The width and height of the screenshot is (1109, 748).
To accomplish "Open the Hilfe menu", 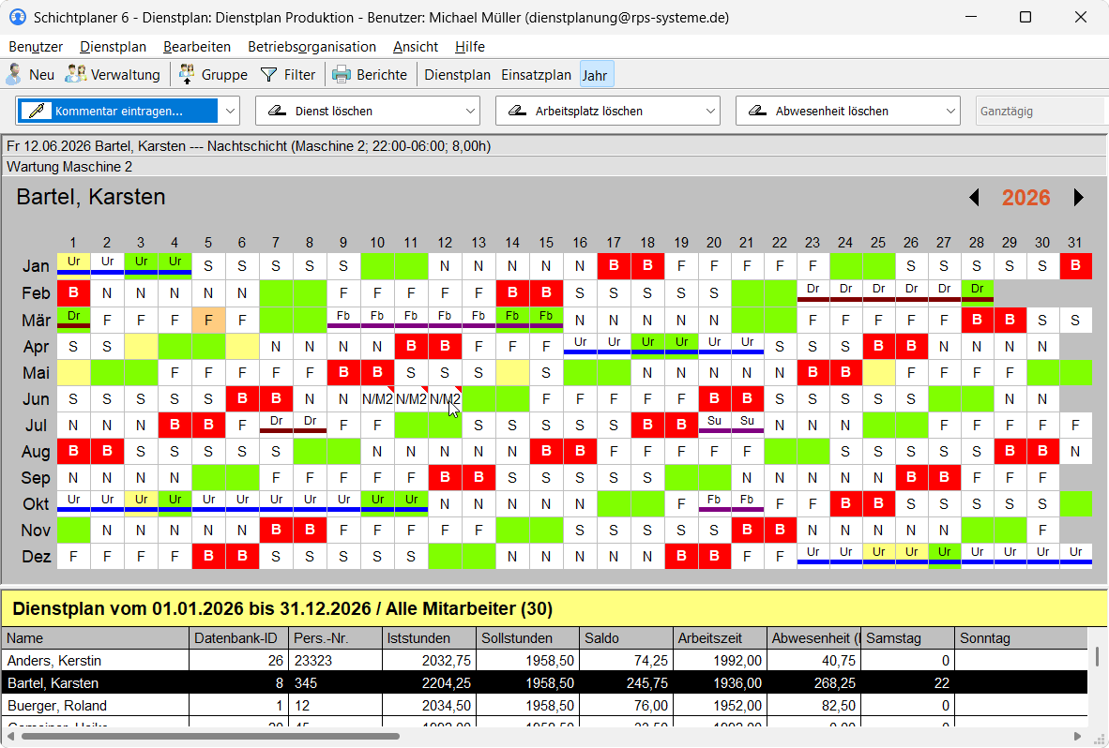I will point(470,47).
